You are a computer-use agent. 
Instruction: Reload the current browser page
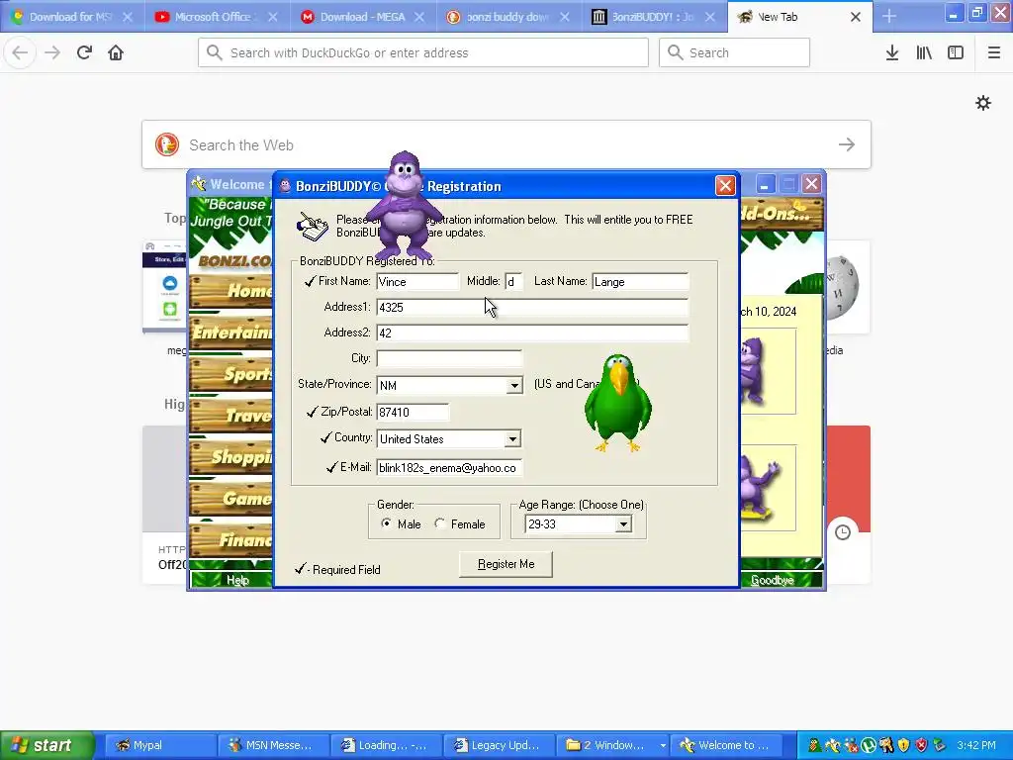coord(84,52)
